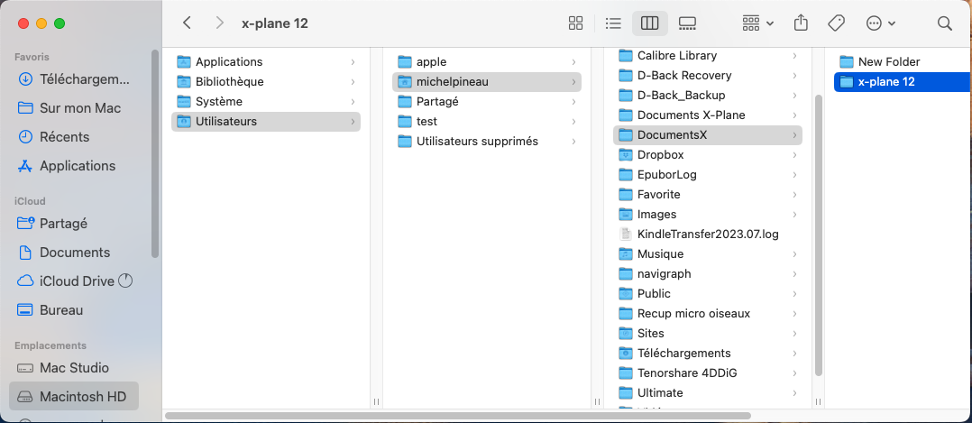The height and width of the screenshot is (423, 972).
Task: Select the Public folder
Action: pos(707,293)
